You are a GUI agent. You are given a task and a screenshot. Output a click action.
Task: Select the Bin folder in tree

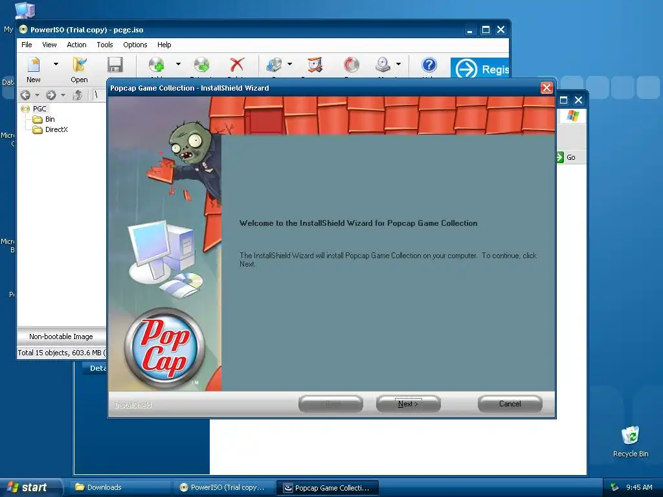pos(50,119)
